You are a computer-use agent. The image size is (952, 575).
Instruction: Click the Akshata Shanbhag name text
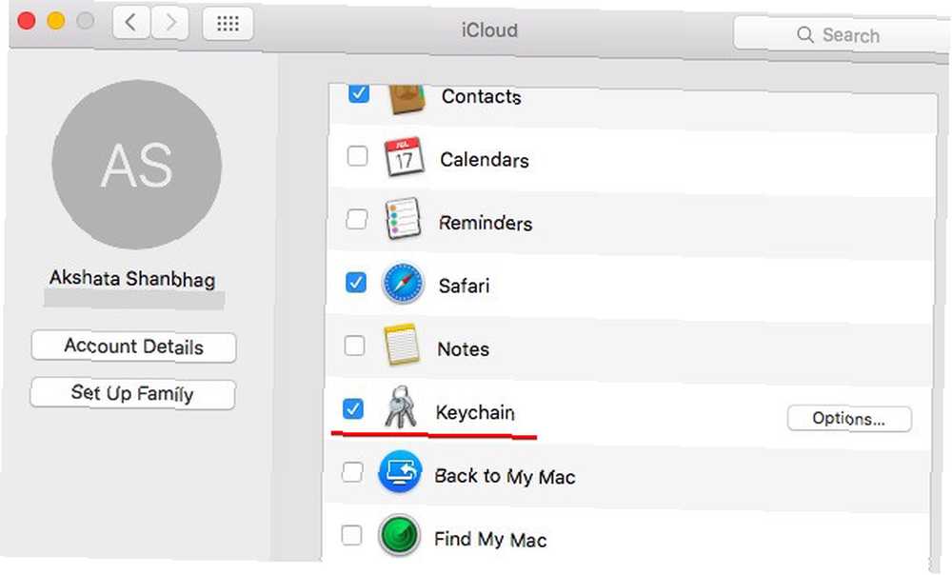click(x=132, y=279)
